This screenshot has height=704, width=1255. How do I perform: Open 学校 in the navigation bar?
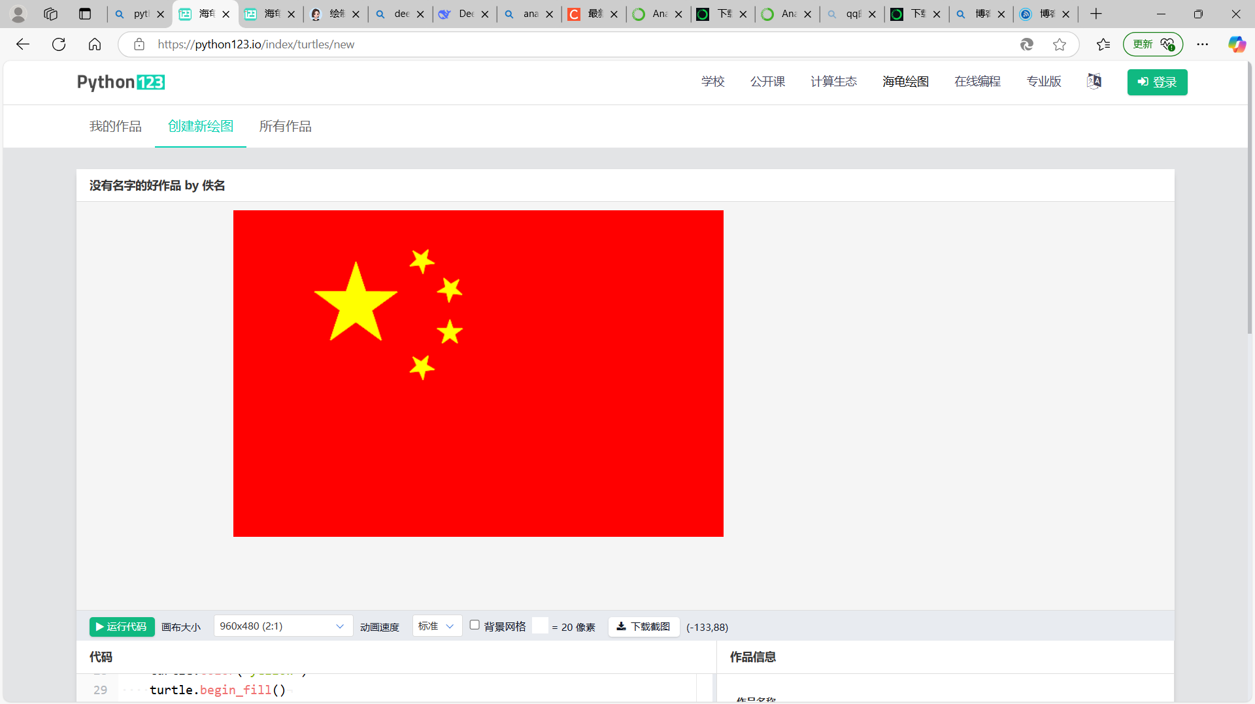click(713, 82)
